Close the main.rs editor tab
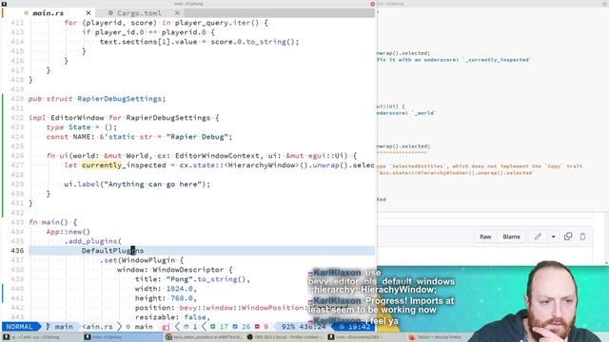Viewport: 609px width, 342px height. pyautogui.click(x=88, y=13)
